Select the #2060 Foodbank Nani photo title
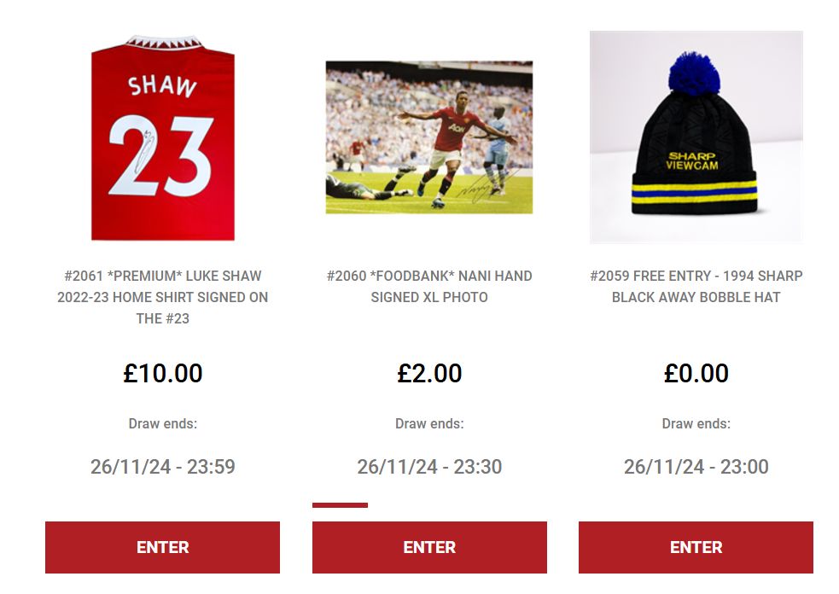 [x=429, y=286]
